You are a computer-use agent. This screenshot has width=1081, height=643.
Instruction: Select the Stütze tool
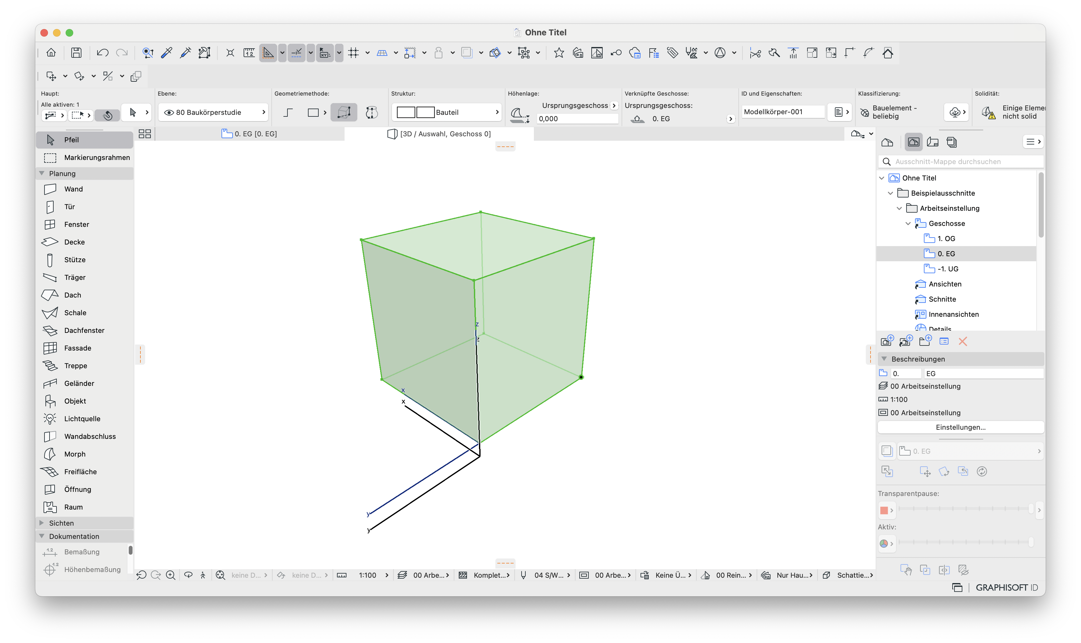tap(85, 260)
